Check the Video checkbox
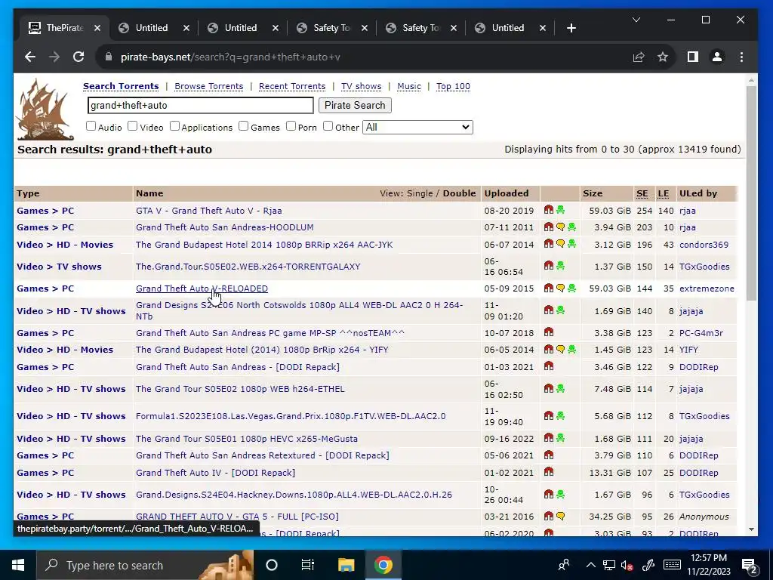 pyautogui.click(x=133, y=126)
